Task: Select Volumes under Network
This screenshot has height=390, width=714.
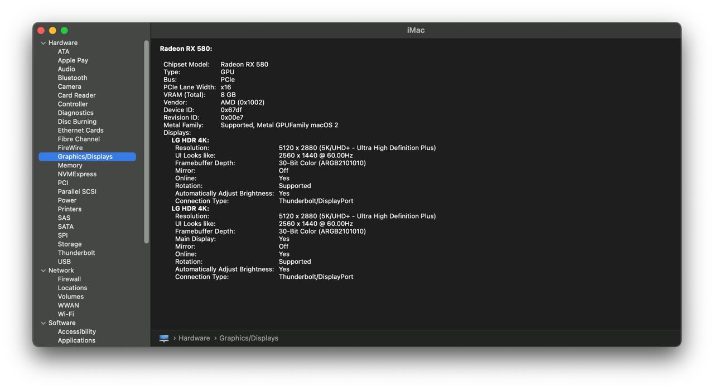Action: pyautogui.click(x=71, y=297)
